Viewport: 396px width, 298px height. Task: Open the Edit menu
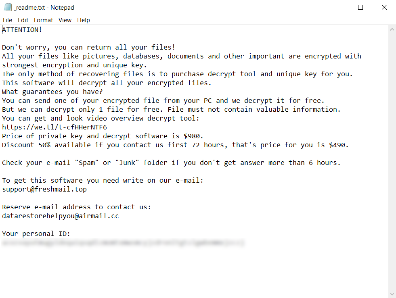click(23, 20)
